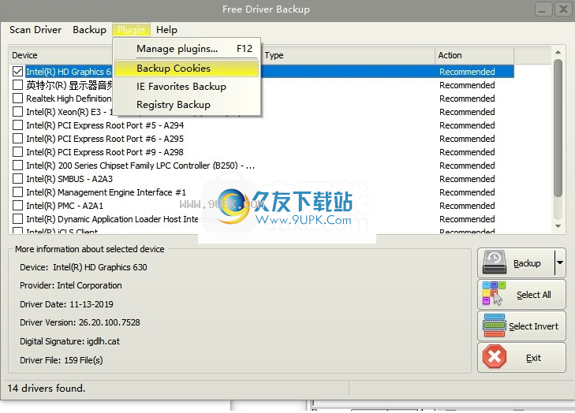Check the Intel(R) PMC - A2A1 checkbox
The height and width of the screenshot is (413, 575).
point(17,206)
